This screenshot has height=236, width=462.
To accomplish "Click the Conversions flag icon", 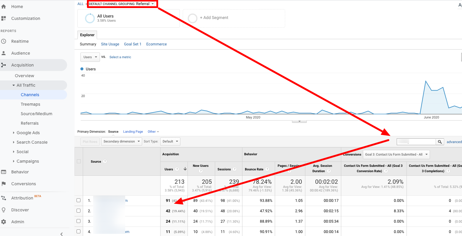I will [4, 184].
